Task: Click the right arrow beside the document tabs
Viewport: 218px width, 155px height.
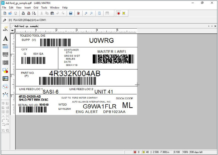Action: pyautogui.click(x=212, y=26)
